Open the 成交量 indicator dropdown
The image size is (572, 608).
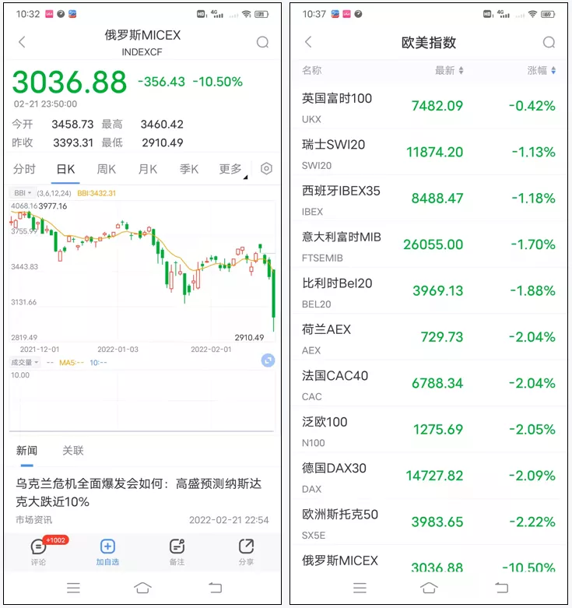24,362
